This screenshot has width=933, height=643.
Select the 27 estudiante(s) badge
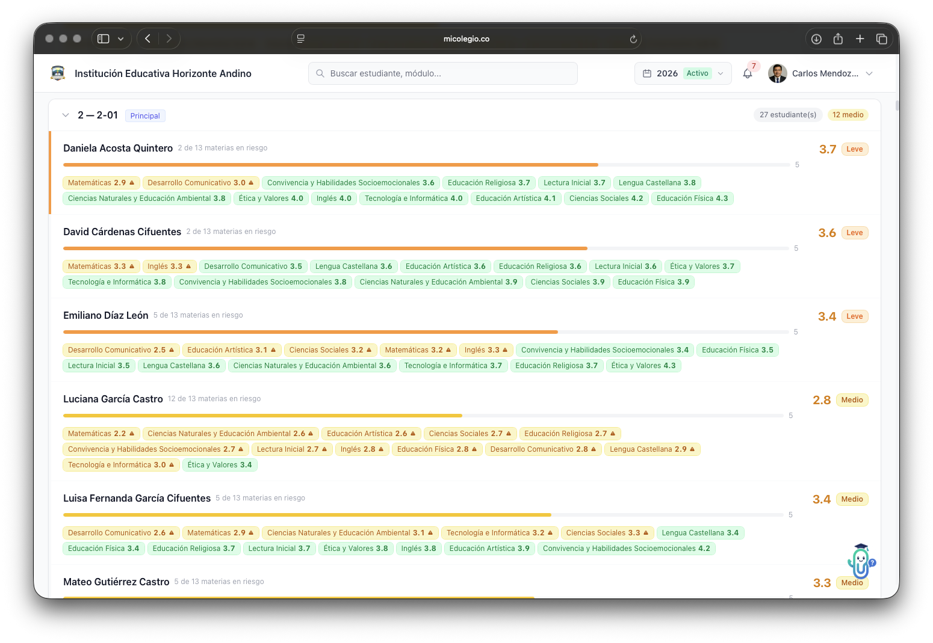(788, 115)
